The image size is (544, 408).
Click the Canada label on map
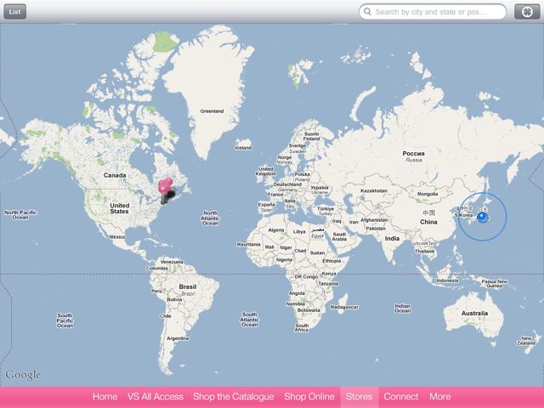115,175
